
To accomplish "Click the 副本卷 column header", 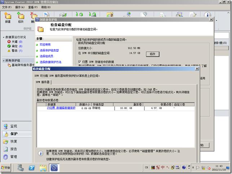I will (128, 104).
